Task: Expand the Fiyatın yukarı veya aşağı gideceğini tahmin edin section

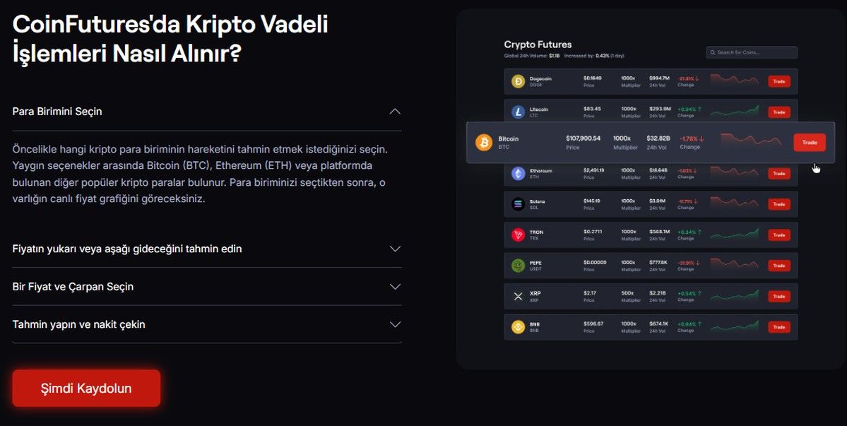Action: 395,249
